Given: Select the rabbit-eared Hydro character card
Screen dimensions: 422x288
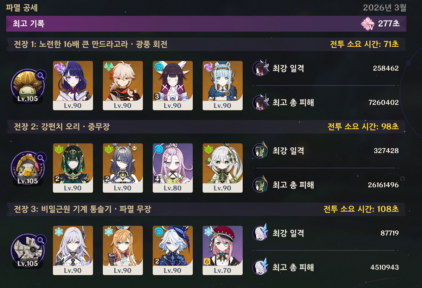Looking at the screenshot, I should [x=173, y=86].
